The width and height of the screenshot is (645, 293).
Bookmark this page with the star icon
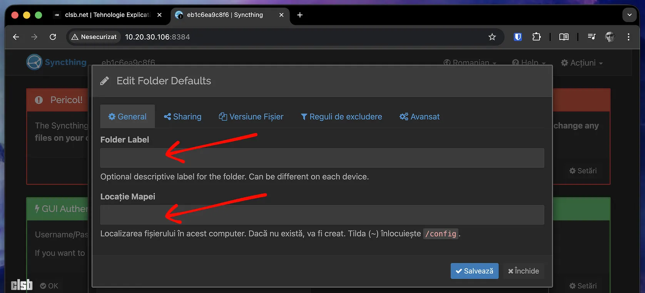492,37
